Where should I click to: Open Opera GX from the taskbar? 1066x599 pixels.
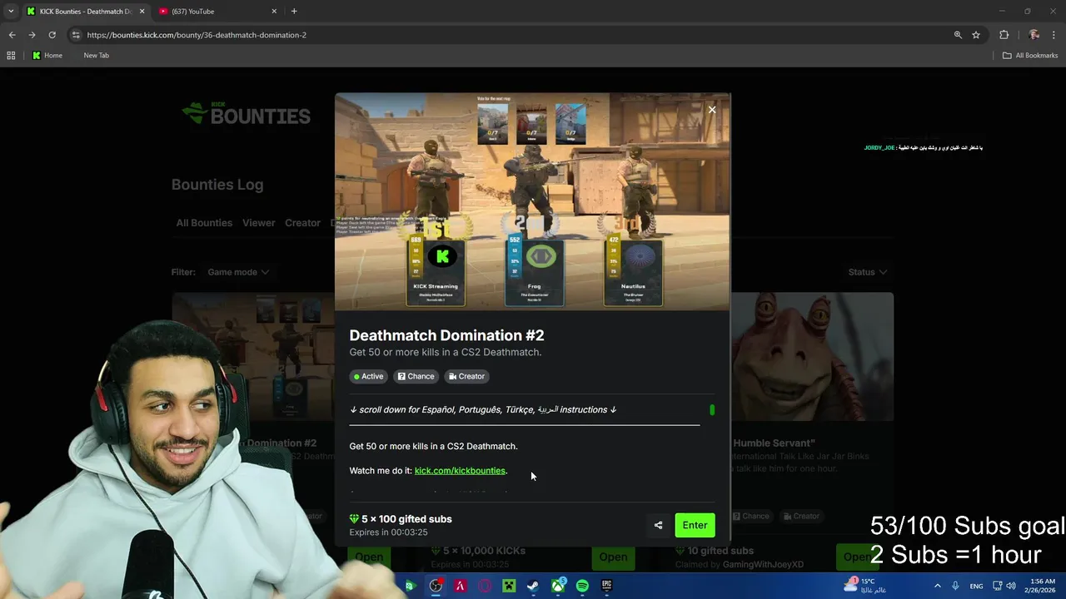[485, 586]
